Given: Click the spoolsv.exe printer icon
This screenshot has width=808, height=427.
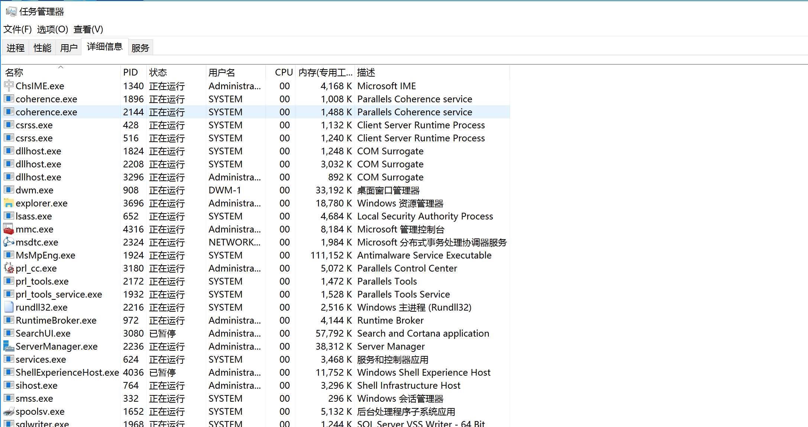Looking at the screenshot, I should point(9,411).
